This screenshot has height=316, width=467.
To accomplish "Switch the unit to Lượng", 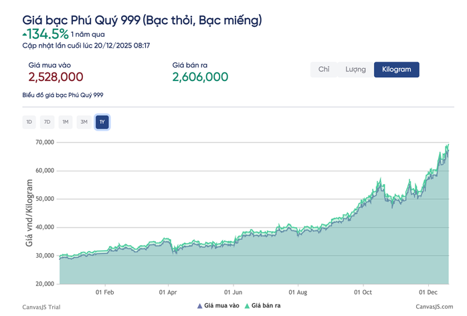I will click(x=355, y=70).
